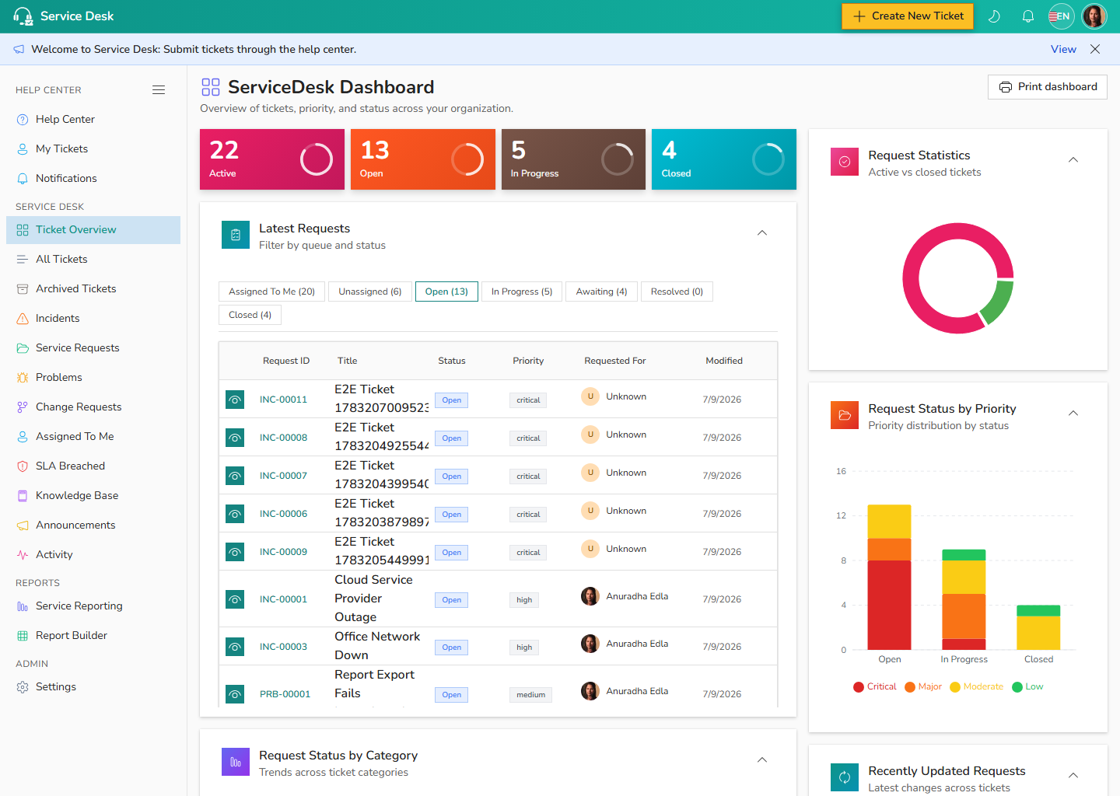Collapse sidebar with hamburger icon
This screenshot has height=796, width=1120.
click(159, 90)
